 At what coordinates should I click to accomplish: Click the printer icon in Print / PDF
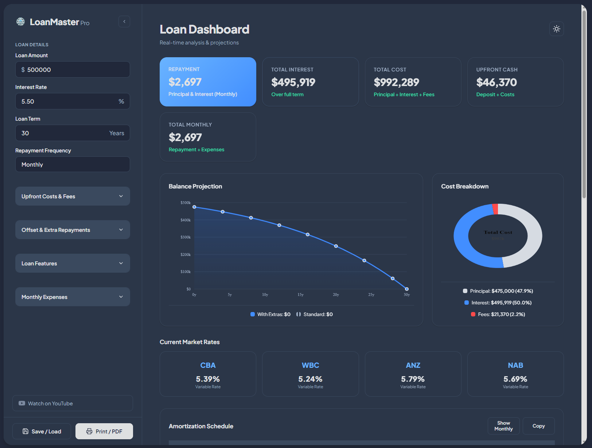89,431
